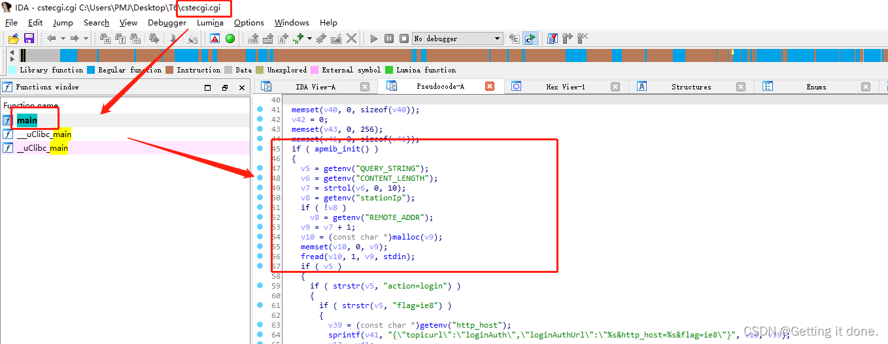Toggle breakpoint dot on line 45

(x=260, y=149)
